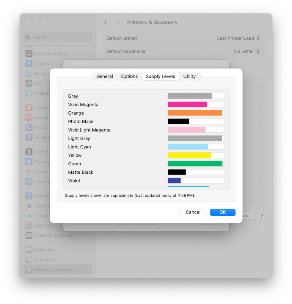Select the iCloud icon in sidebar
The width and height of the screenshot is (292, 304).
pos(29,216)
